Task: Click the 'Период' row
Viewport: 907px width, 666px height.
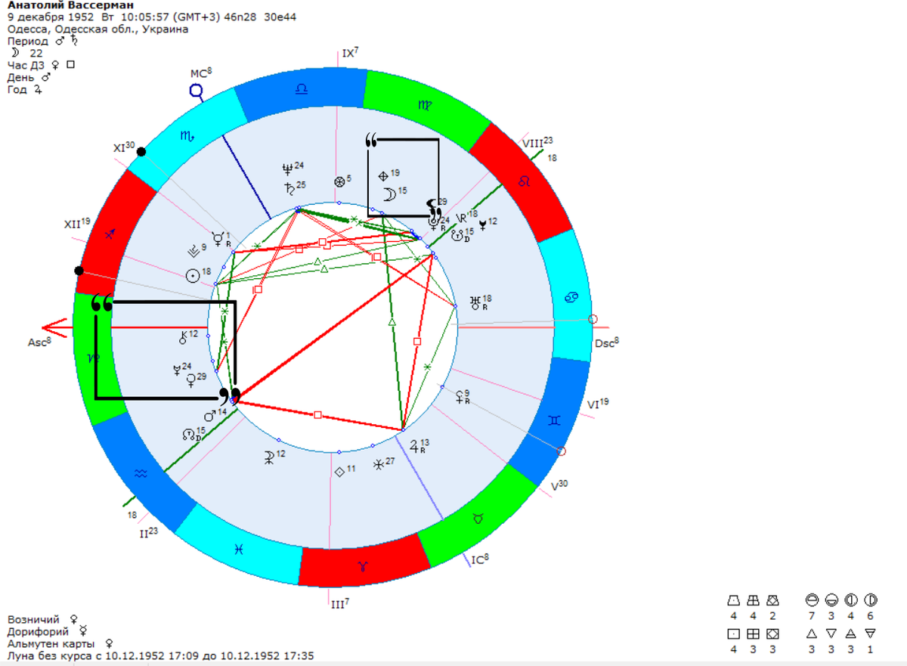Action: (43, 41)
